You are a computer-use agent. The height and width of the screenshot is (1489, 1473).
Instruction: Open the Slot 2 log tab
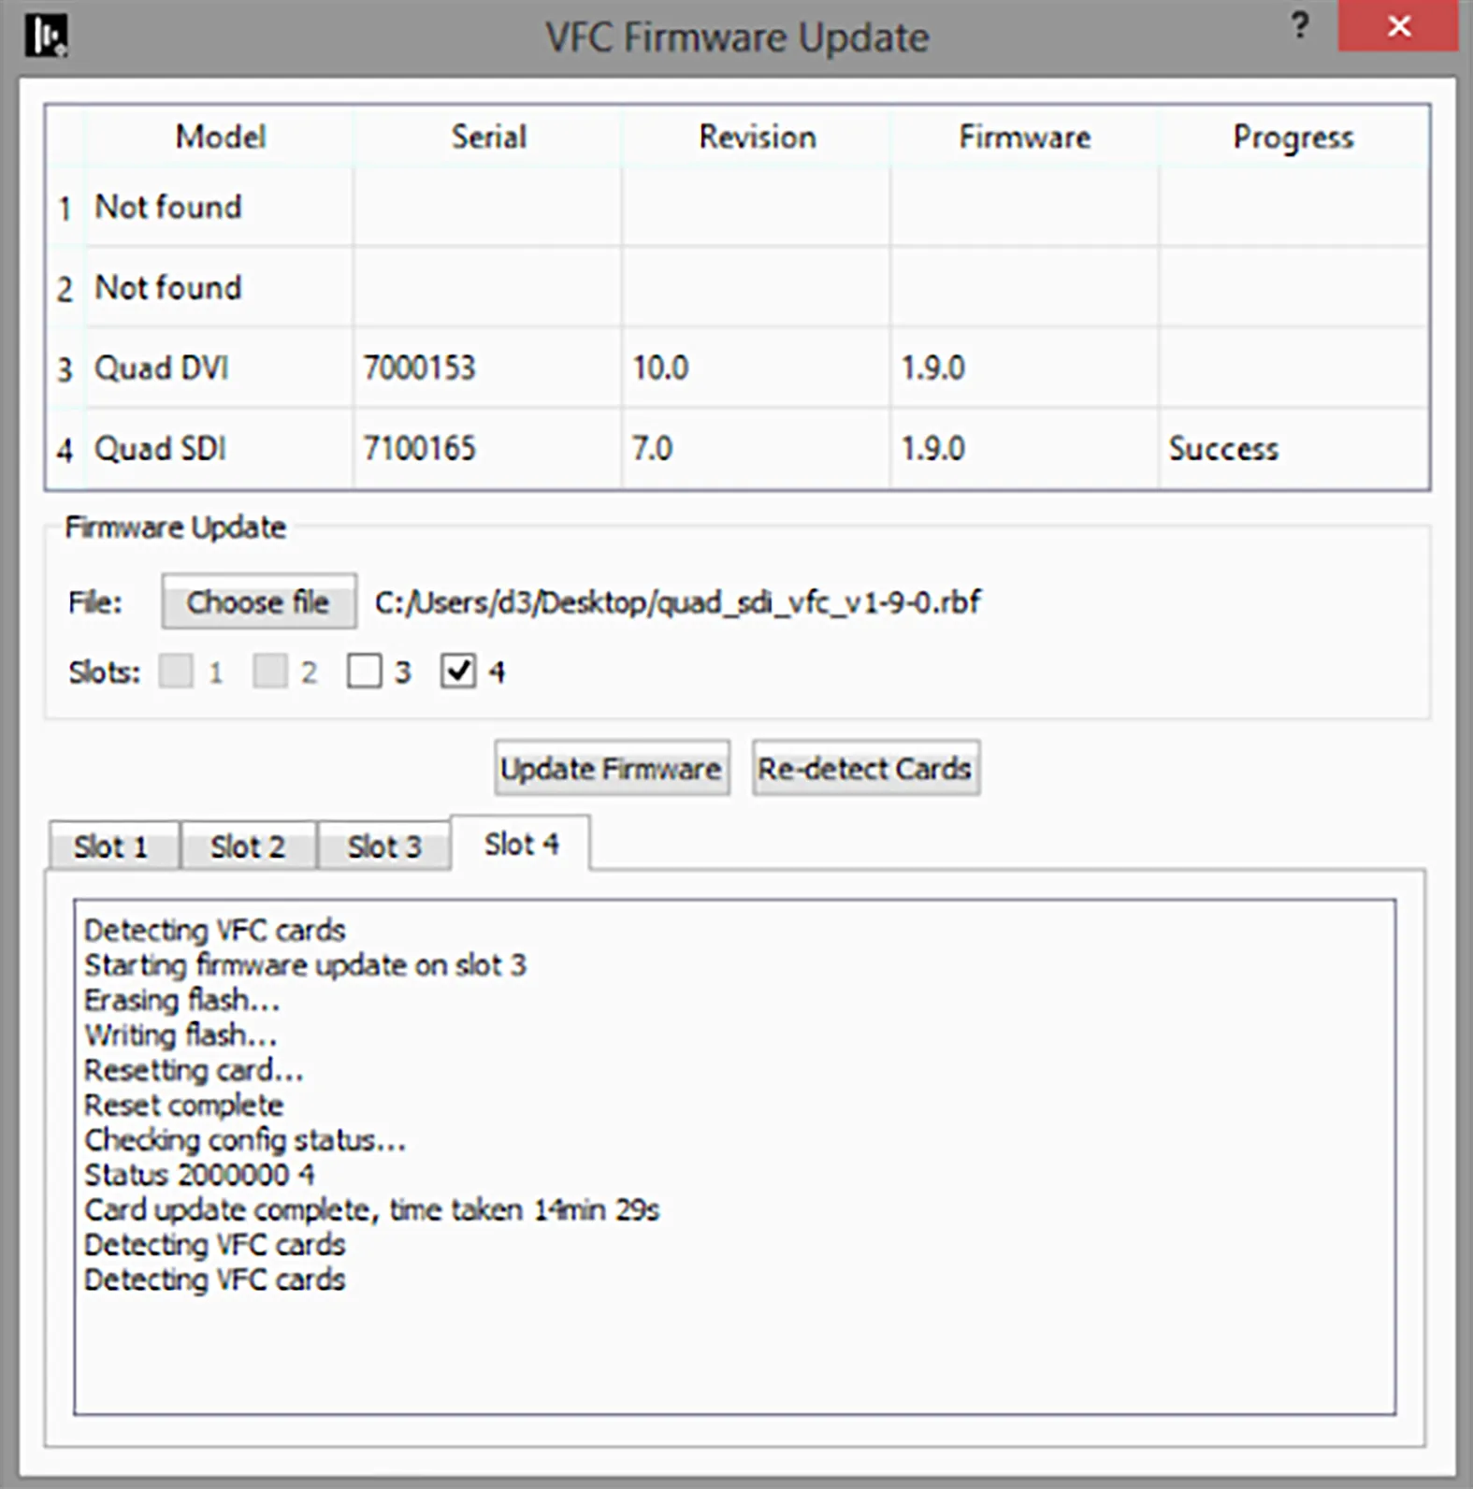(x=248, y=846)
